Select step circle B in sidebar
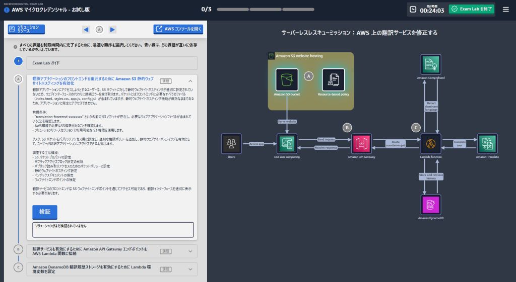 coord(18,249)
